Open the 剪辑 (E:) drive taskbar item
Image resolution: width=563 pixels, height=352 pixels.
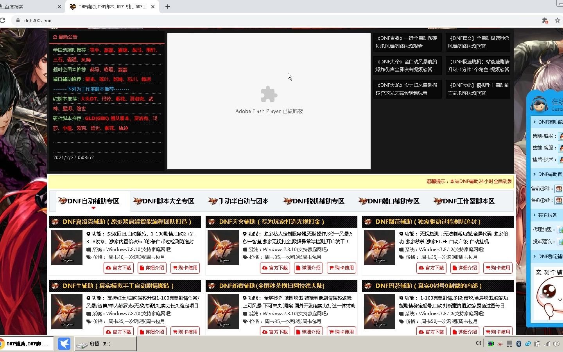(x=105, y=344)
